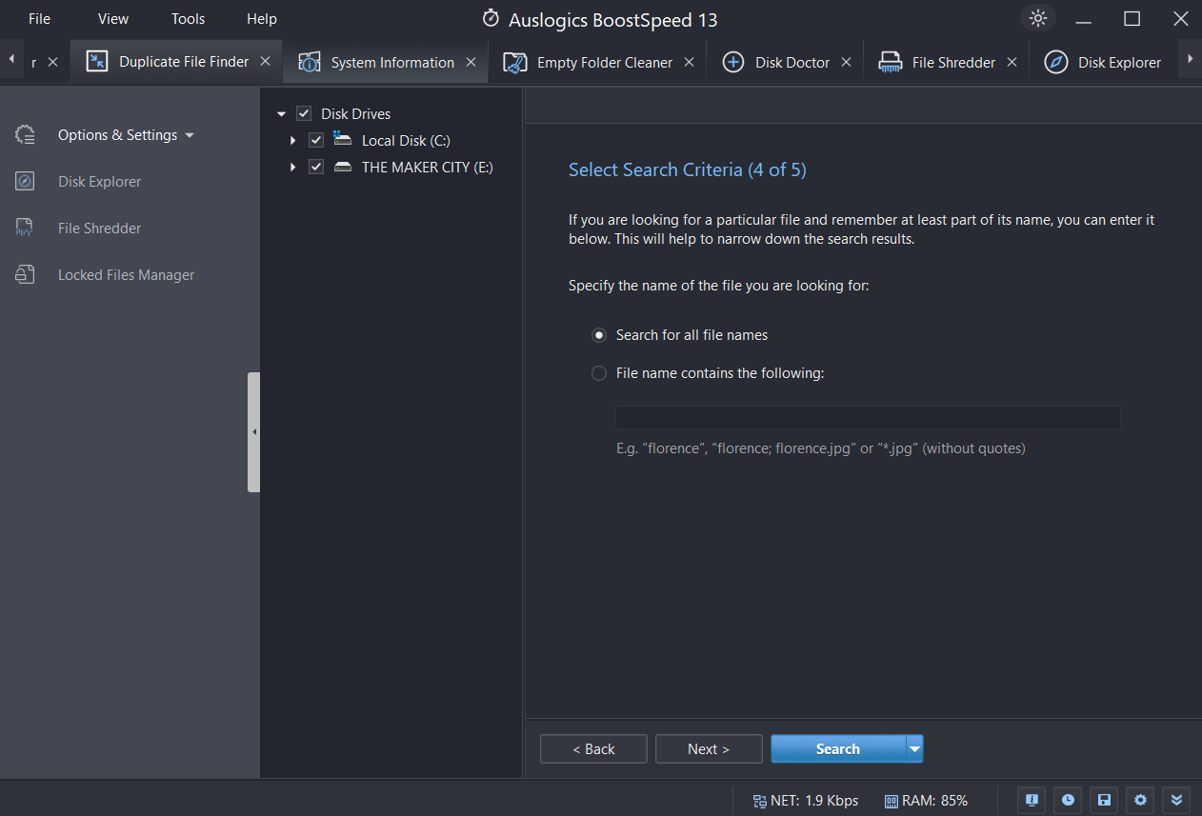This screenshot has height=816, width=1202.
Task: Click the save floppy disk status icon
Action: [1104, 800]
